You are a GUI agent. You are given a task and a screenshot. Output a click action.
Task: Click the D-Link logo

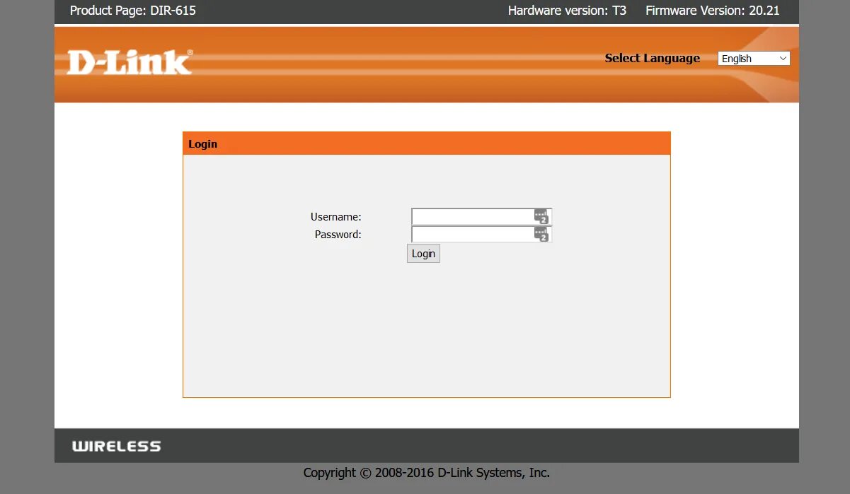coord(130,62)
